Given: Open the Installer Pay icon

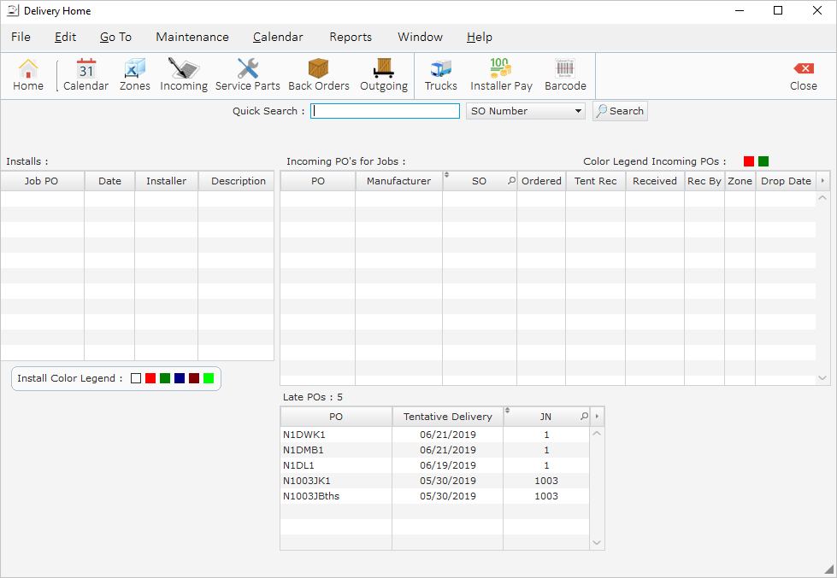Looking at the screenshot, I should coord(501,74).
